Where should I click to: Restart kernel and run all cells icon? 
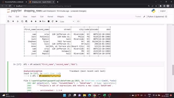(x=57, y=21)
